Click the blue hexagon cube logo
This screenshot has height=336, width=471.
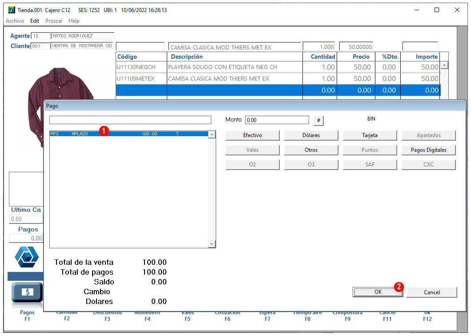[x=27, y=257]
